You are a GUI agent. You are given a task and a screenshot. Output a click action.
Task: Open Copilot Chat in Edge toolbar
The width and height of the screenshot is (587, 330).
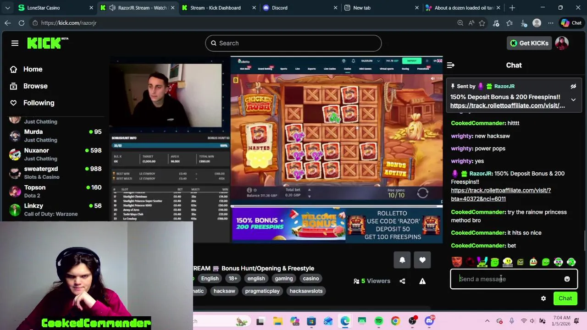tap(571, 23)
